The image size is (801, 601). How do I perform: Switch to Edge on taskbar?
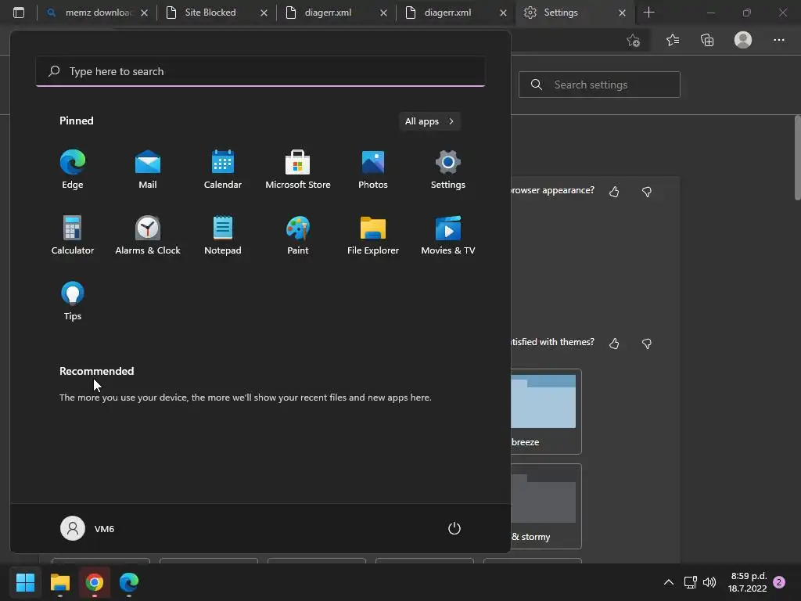pos(129,582)
